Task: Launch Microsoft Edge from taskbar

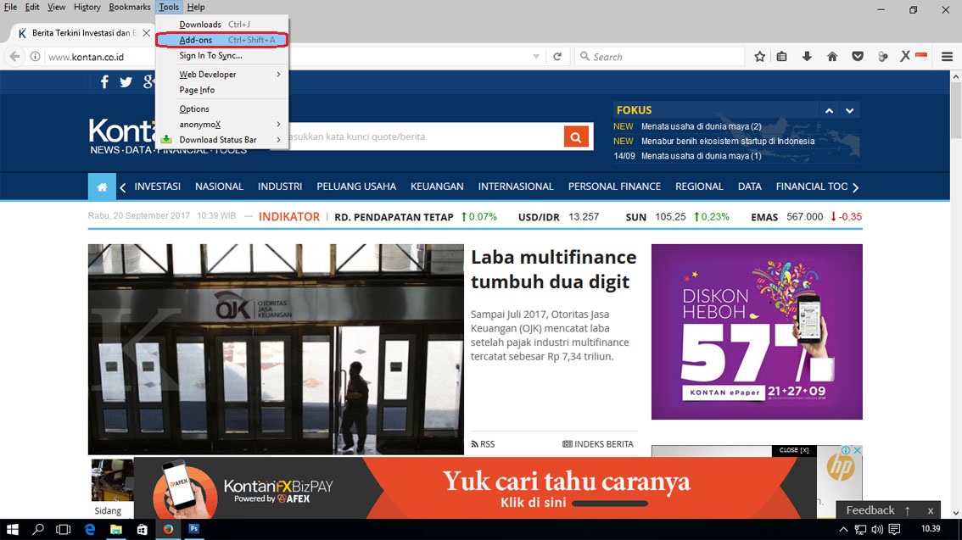Action: (90, 529)
